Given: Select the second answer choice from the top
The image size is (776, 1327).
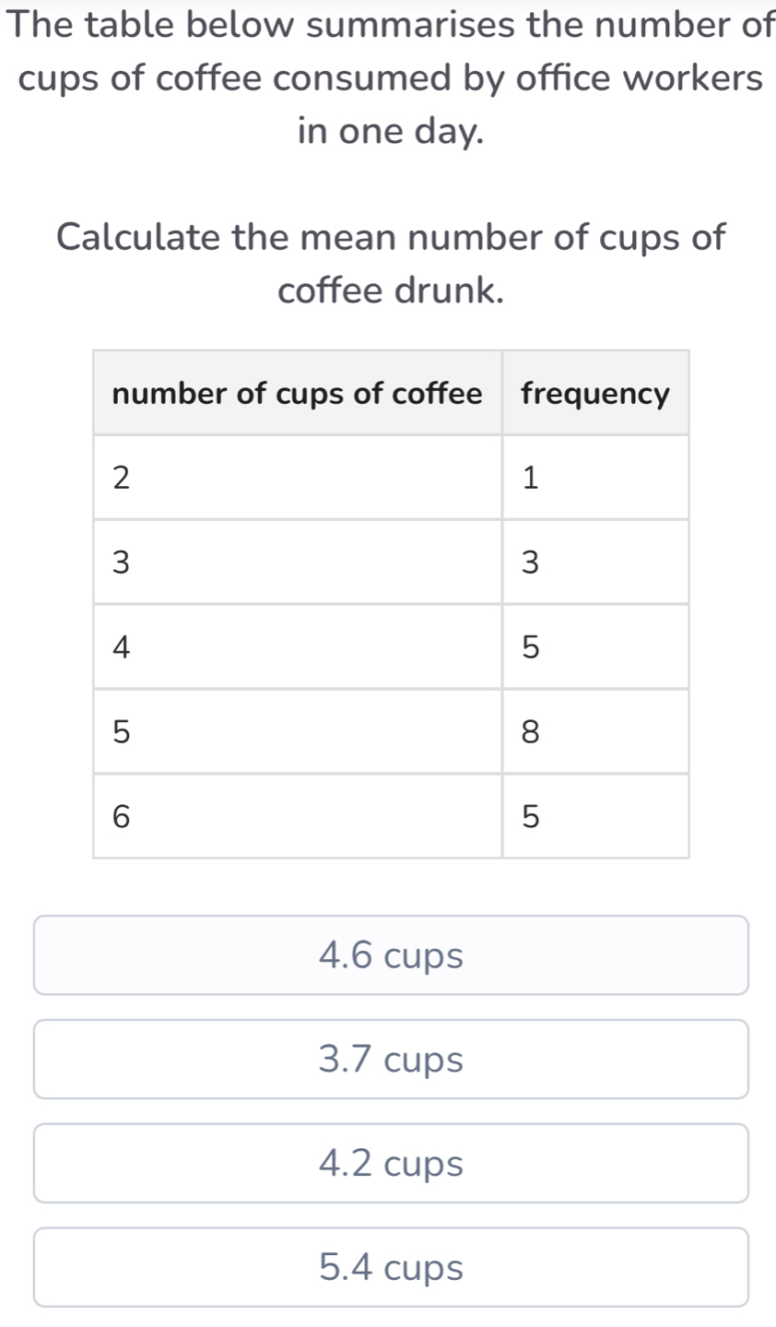Looking at the screenshot, I should [x=388, y=1059].
